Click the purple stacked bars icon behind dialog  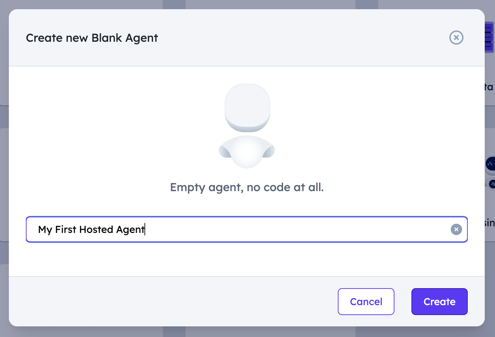(489, 37)
